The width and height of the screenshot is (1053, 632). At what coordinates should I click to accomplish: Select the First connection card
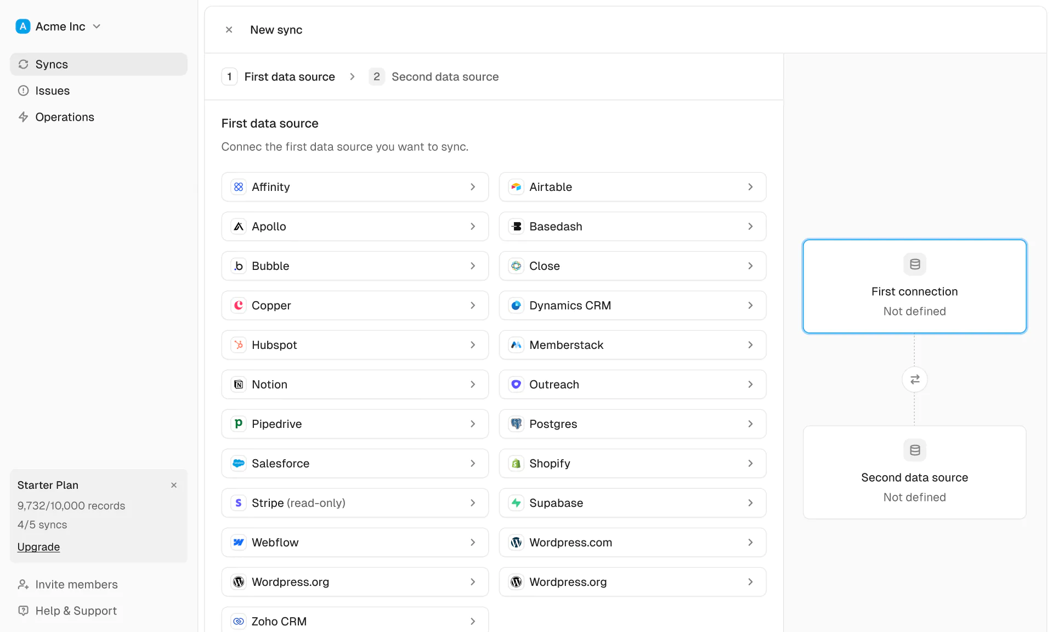click(x=915, y=286)
